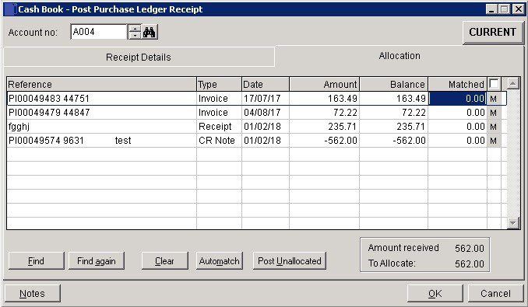Click the Find button
Screen dimensions: 528x307
pyautogui.click(x=36, y=261)
